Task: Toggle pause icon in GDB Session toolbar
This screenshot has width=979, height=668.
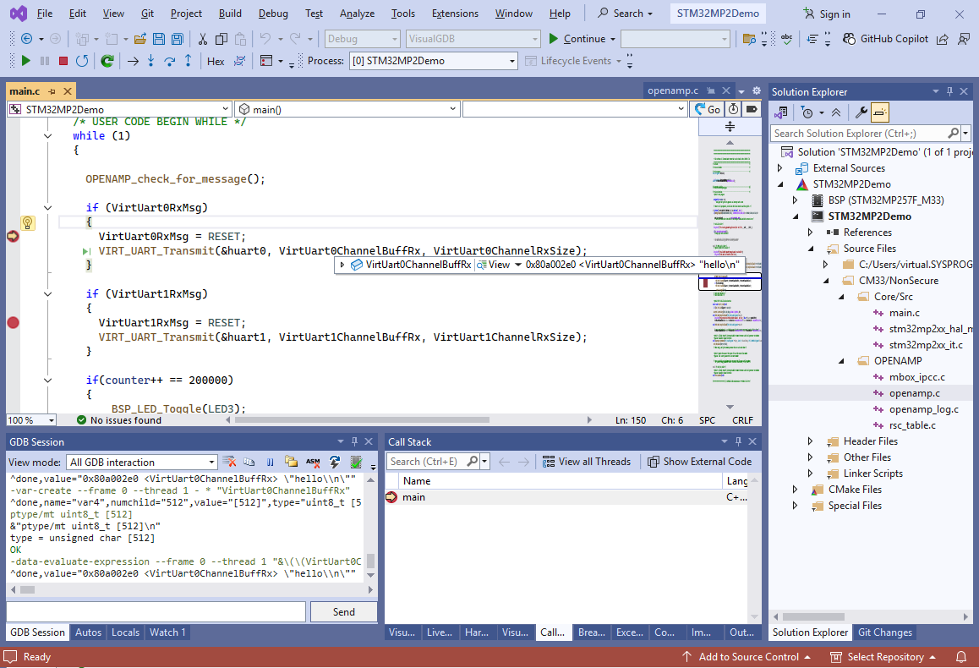Action: (x=271, y=462)
